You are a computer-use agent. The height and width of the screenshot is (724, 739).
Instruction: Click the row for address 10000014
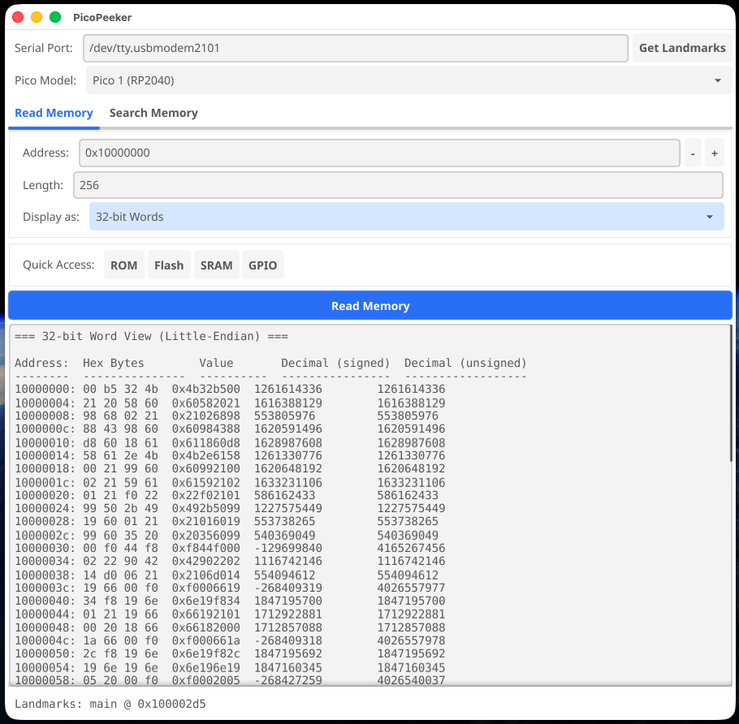click(230, 455)
